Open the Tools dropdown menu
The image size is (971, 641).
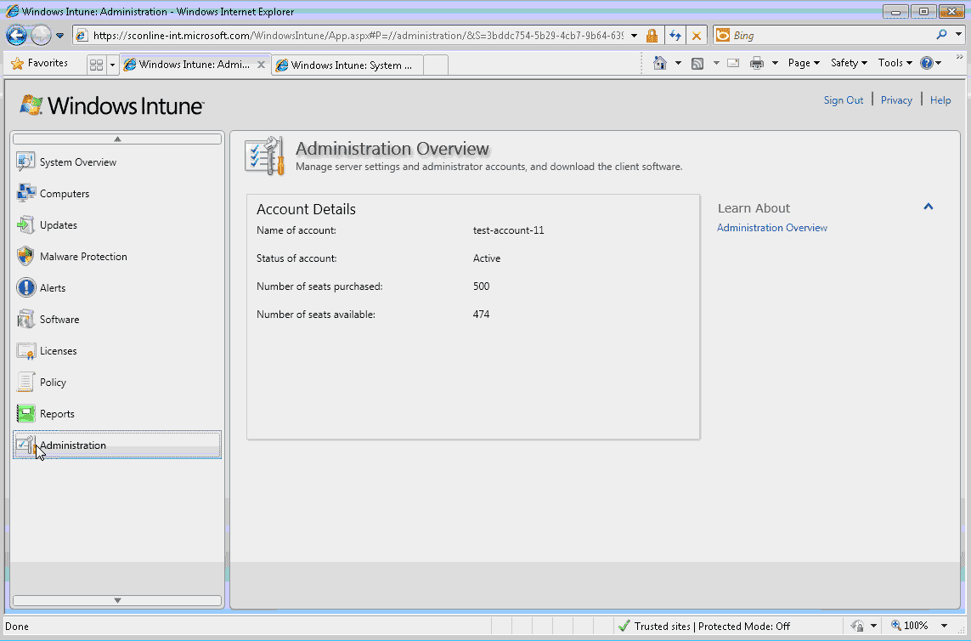click(x=893, y=63)
